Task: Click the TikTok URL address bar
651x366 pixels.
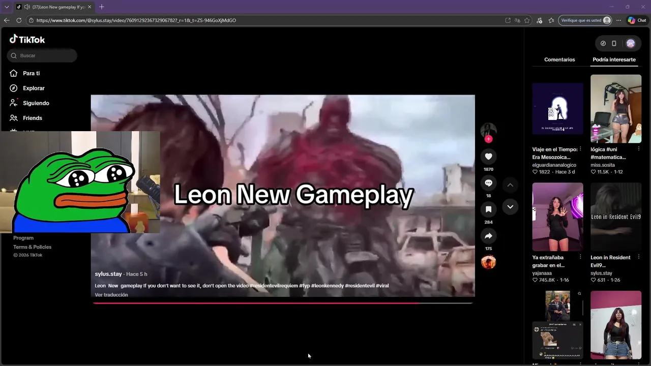Action: click(x=264, y=20)
